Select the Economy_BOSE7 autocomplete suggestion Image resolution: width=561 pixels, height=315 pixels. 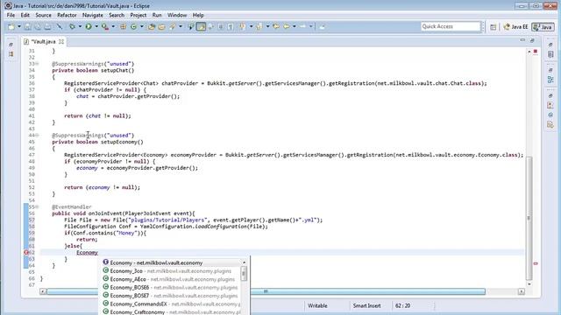pyautogui.click(x=170, y=296)
